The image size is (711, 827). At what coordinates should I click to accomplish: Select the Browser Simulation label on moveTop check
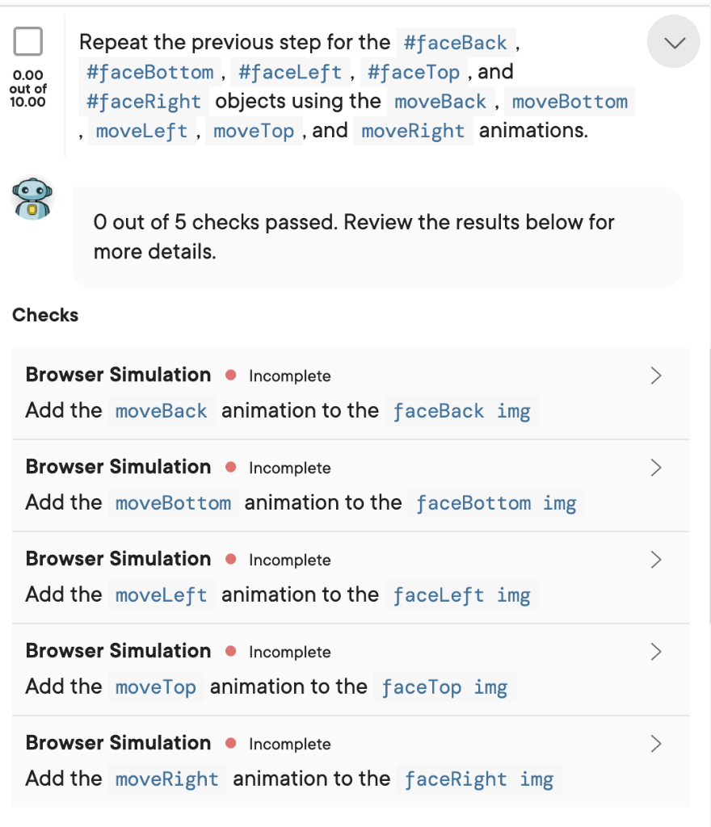click(x=117, y=651)
